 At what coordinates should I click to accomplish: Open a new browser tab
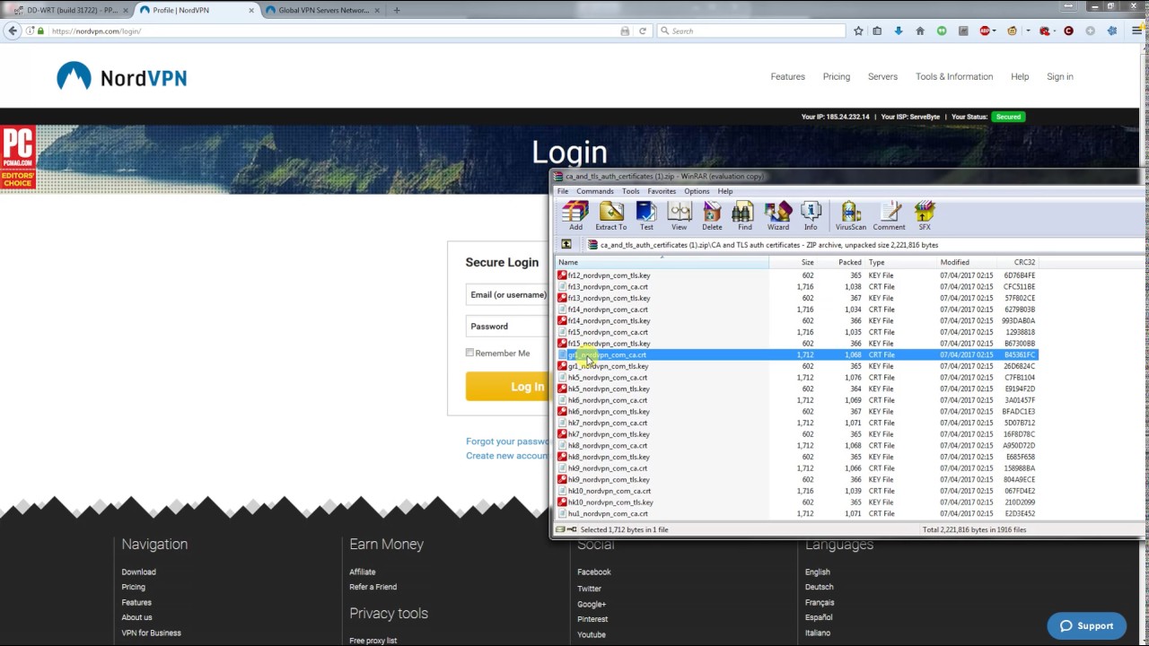[x=397, y=10]
